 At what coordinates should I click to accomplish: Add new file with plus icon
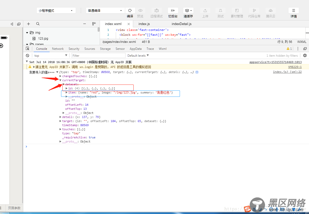tap(28, 24)
